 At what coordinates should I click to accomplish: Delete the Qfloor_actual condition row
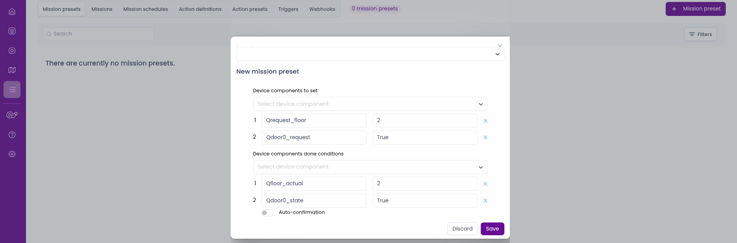[x=485, y=184]
